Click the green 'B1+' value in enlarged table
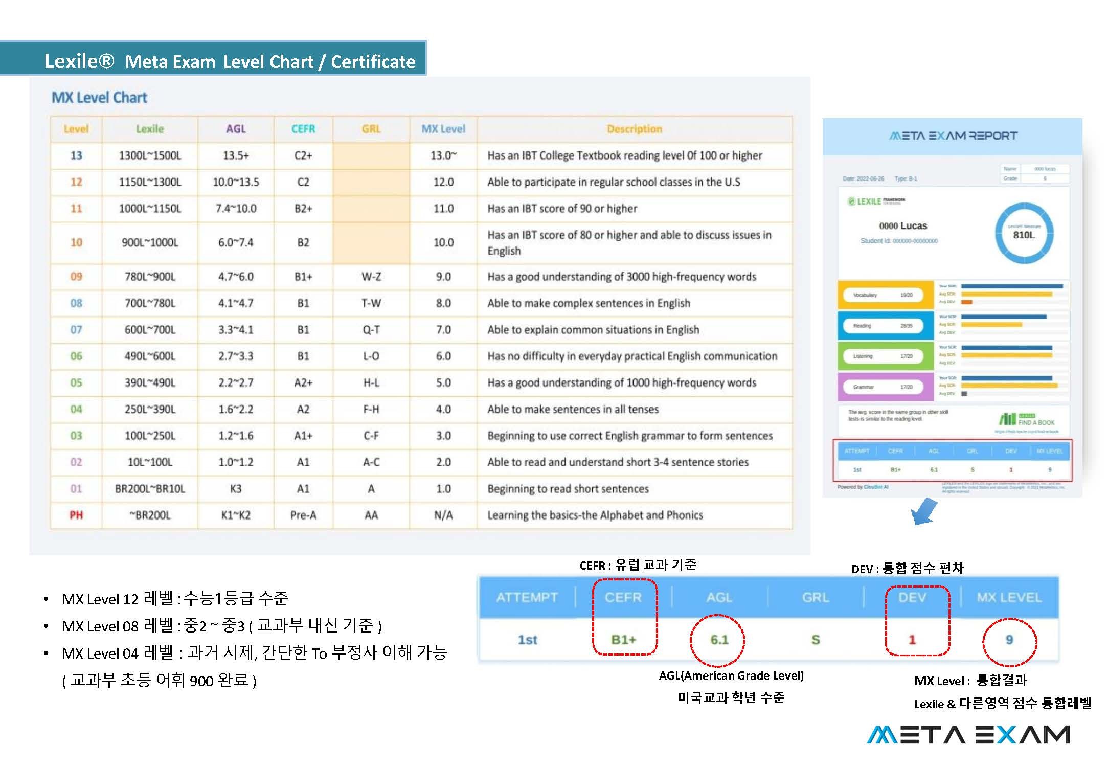The image size is (1108, 767). click(x=623, y=640)
